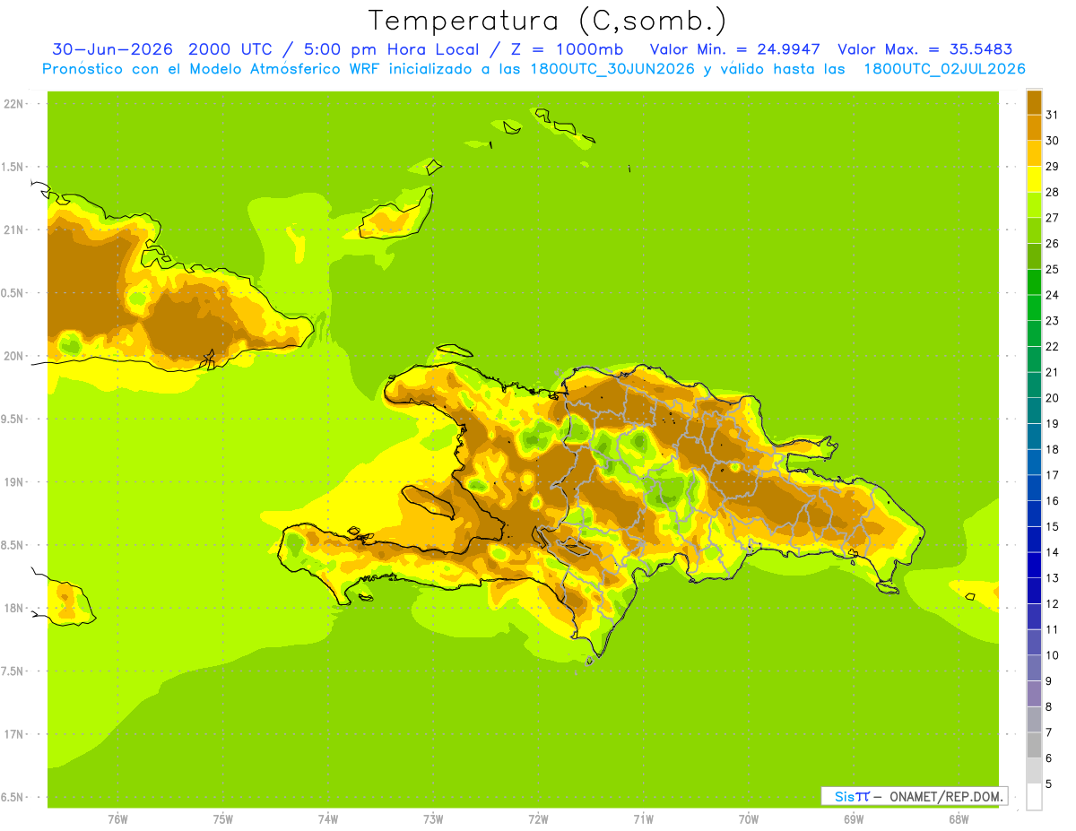Click the '15' legend value

tap(1053, 527)
